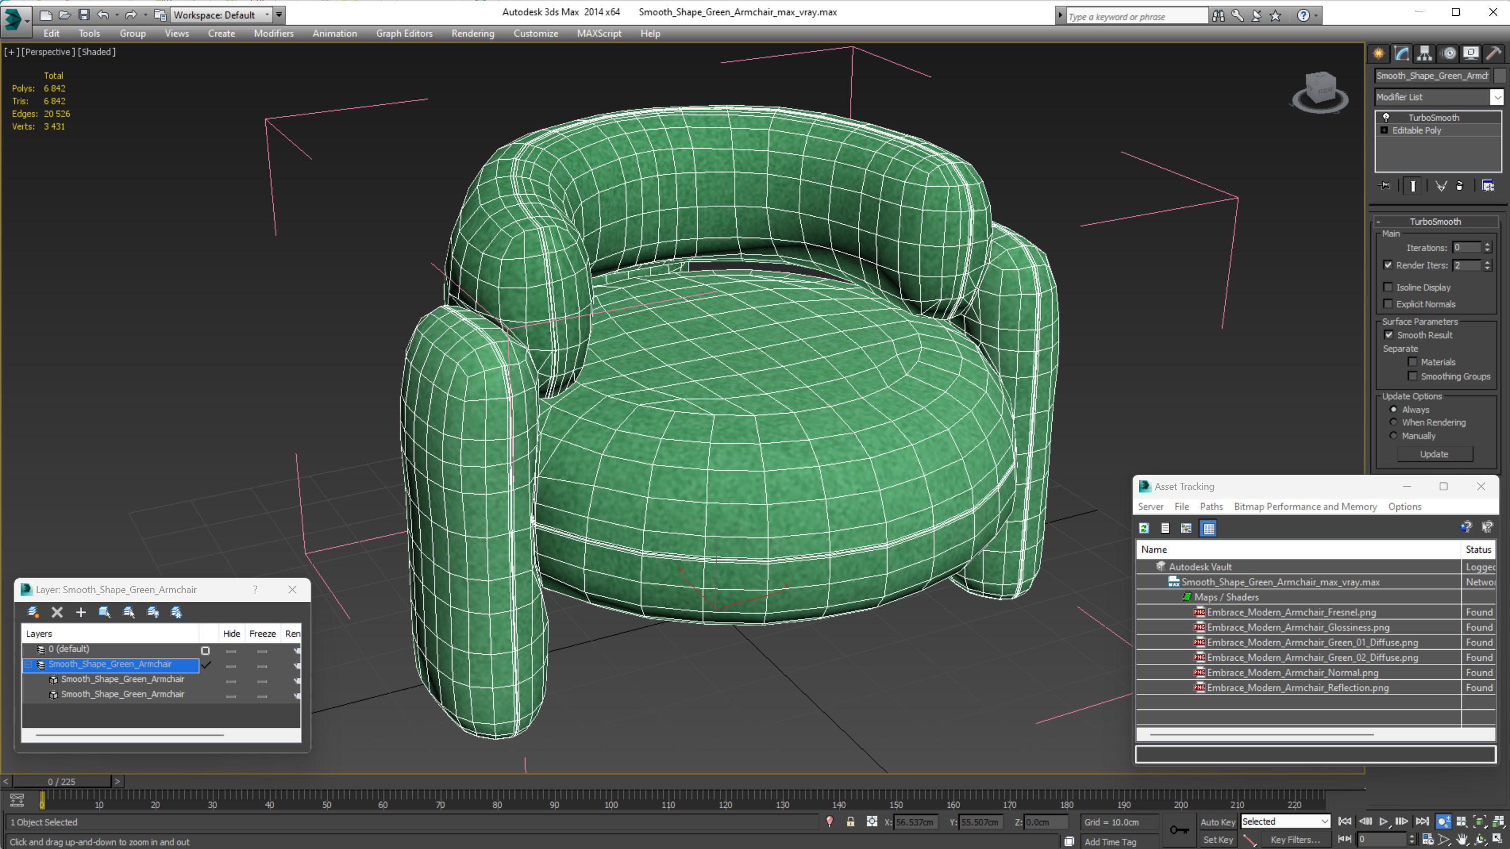1510x849 pixels.
Task: Open Paths menu in Asset Tracking
Action: [x=1211, y=506]
